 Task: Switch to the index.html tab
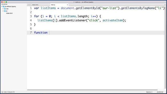35,5
